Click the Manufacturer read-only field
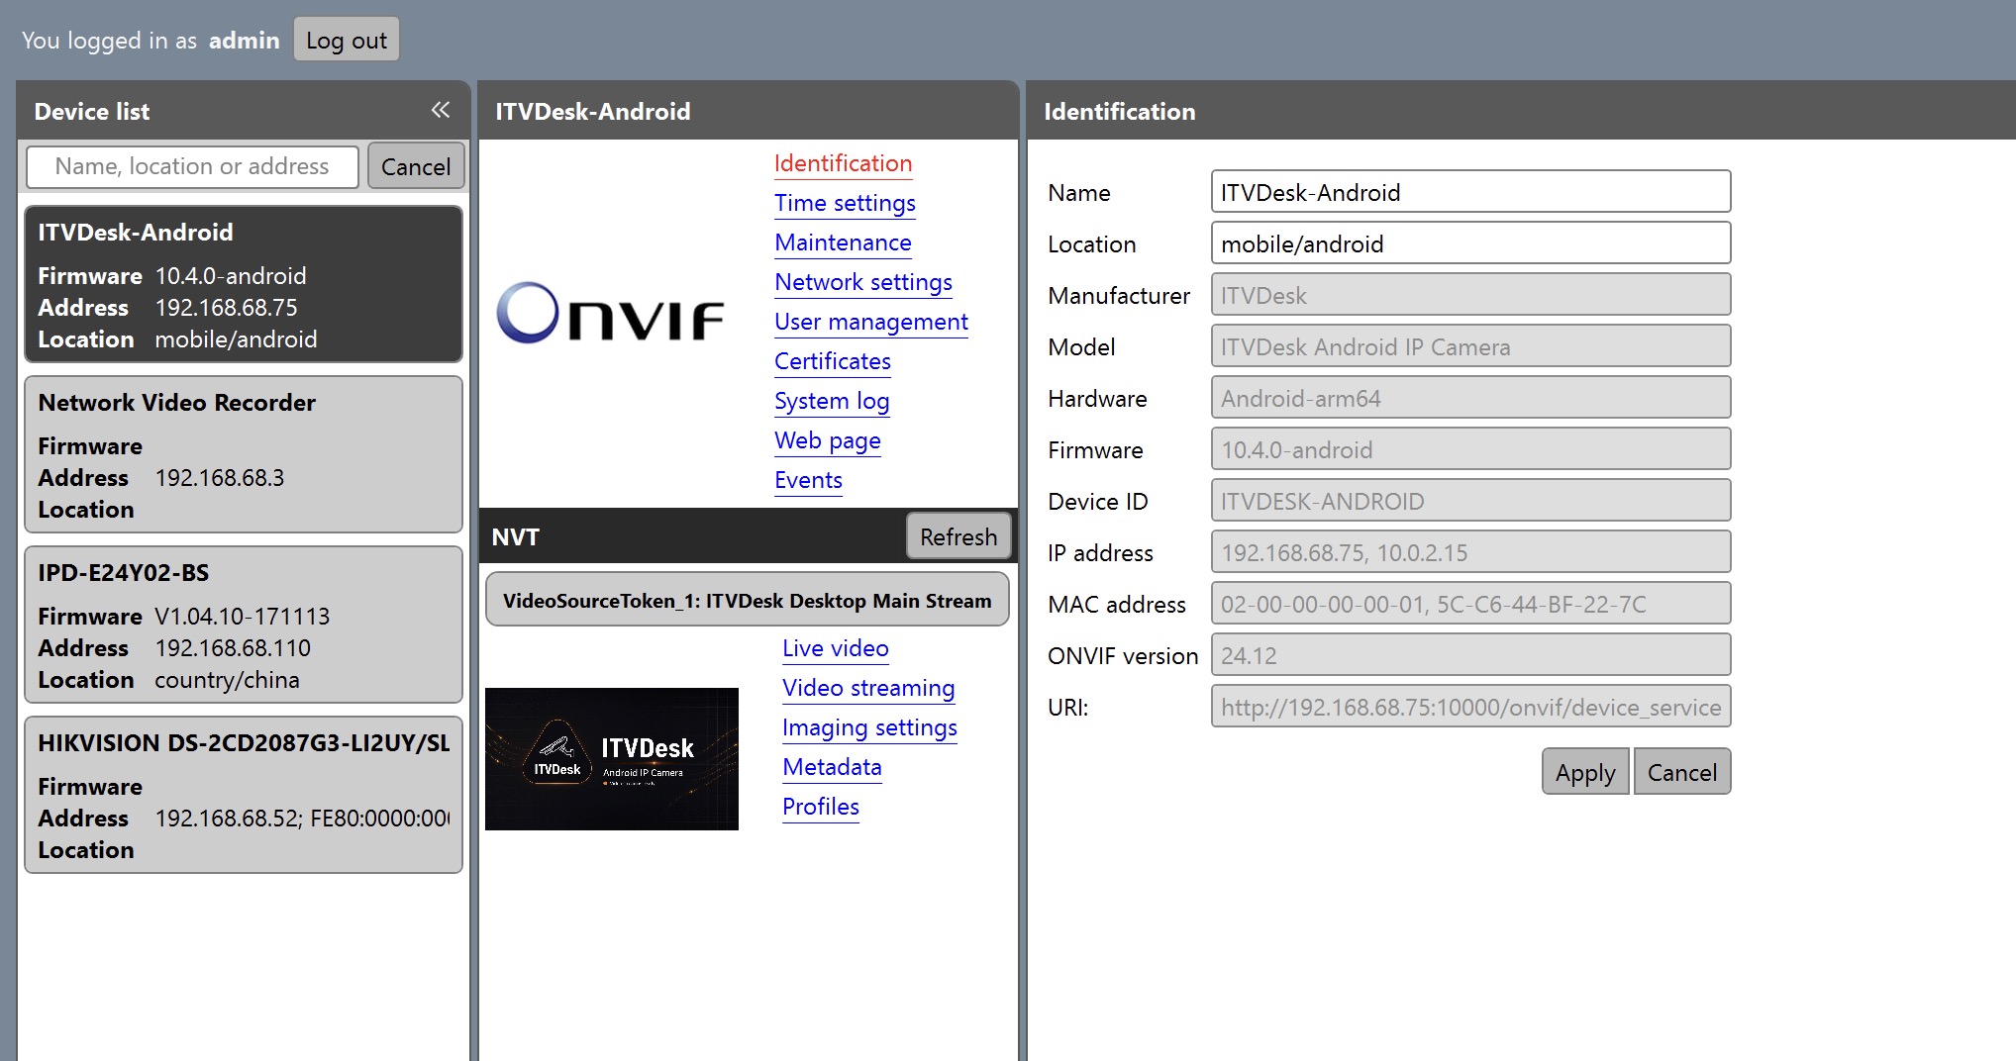2016x1061 pixels. click(1470, 295)
